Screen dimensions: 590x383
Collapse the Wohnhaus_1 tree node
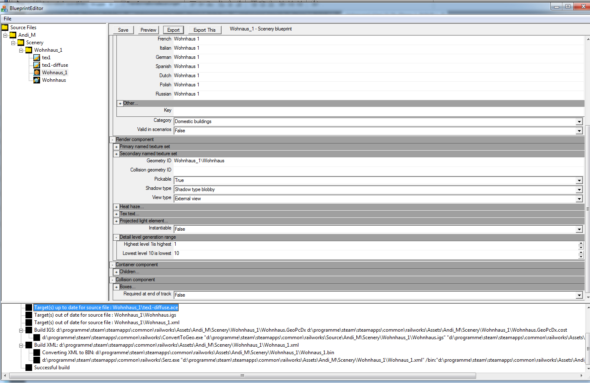pyautogui.click(x=21, y=50)
